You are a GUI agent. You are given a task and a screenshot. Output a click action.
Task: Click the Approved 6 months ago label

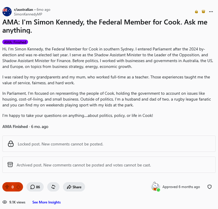(x=181, y=187)
